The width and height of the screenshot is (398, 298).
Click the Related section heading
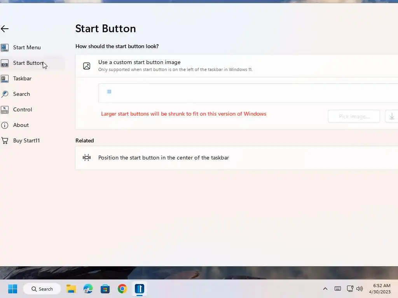[84, 140]
